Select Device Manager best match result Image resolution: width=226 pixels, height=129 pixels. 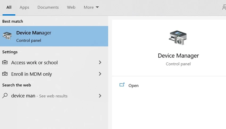54,36
